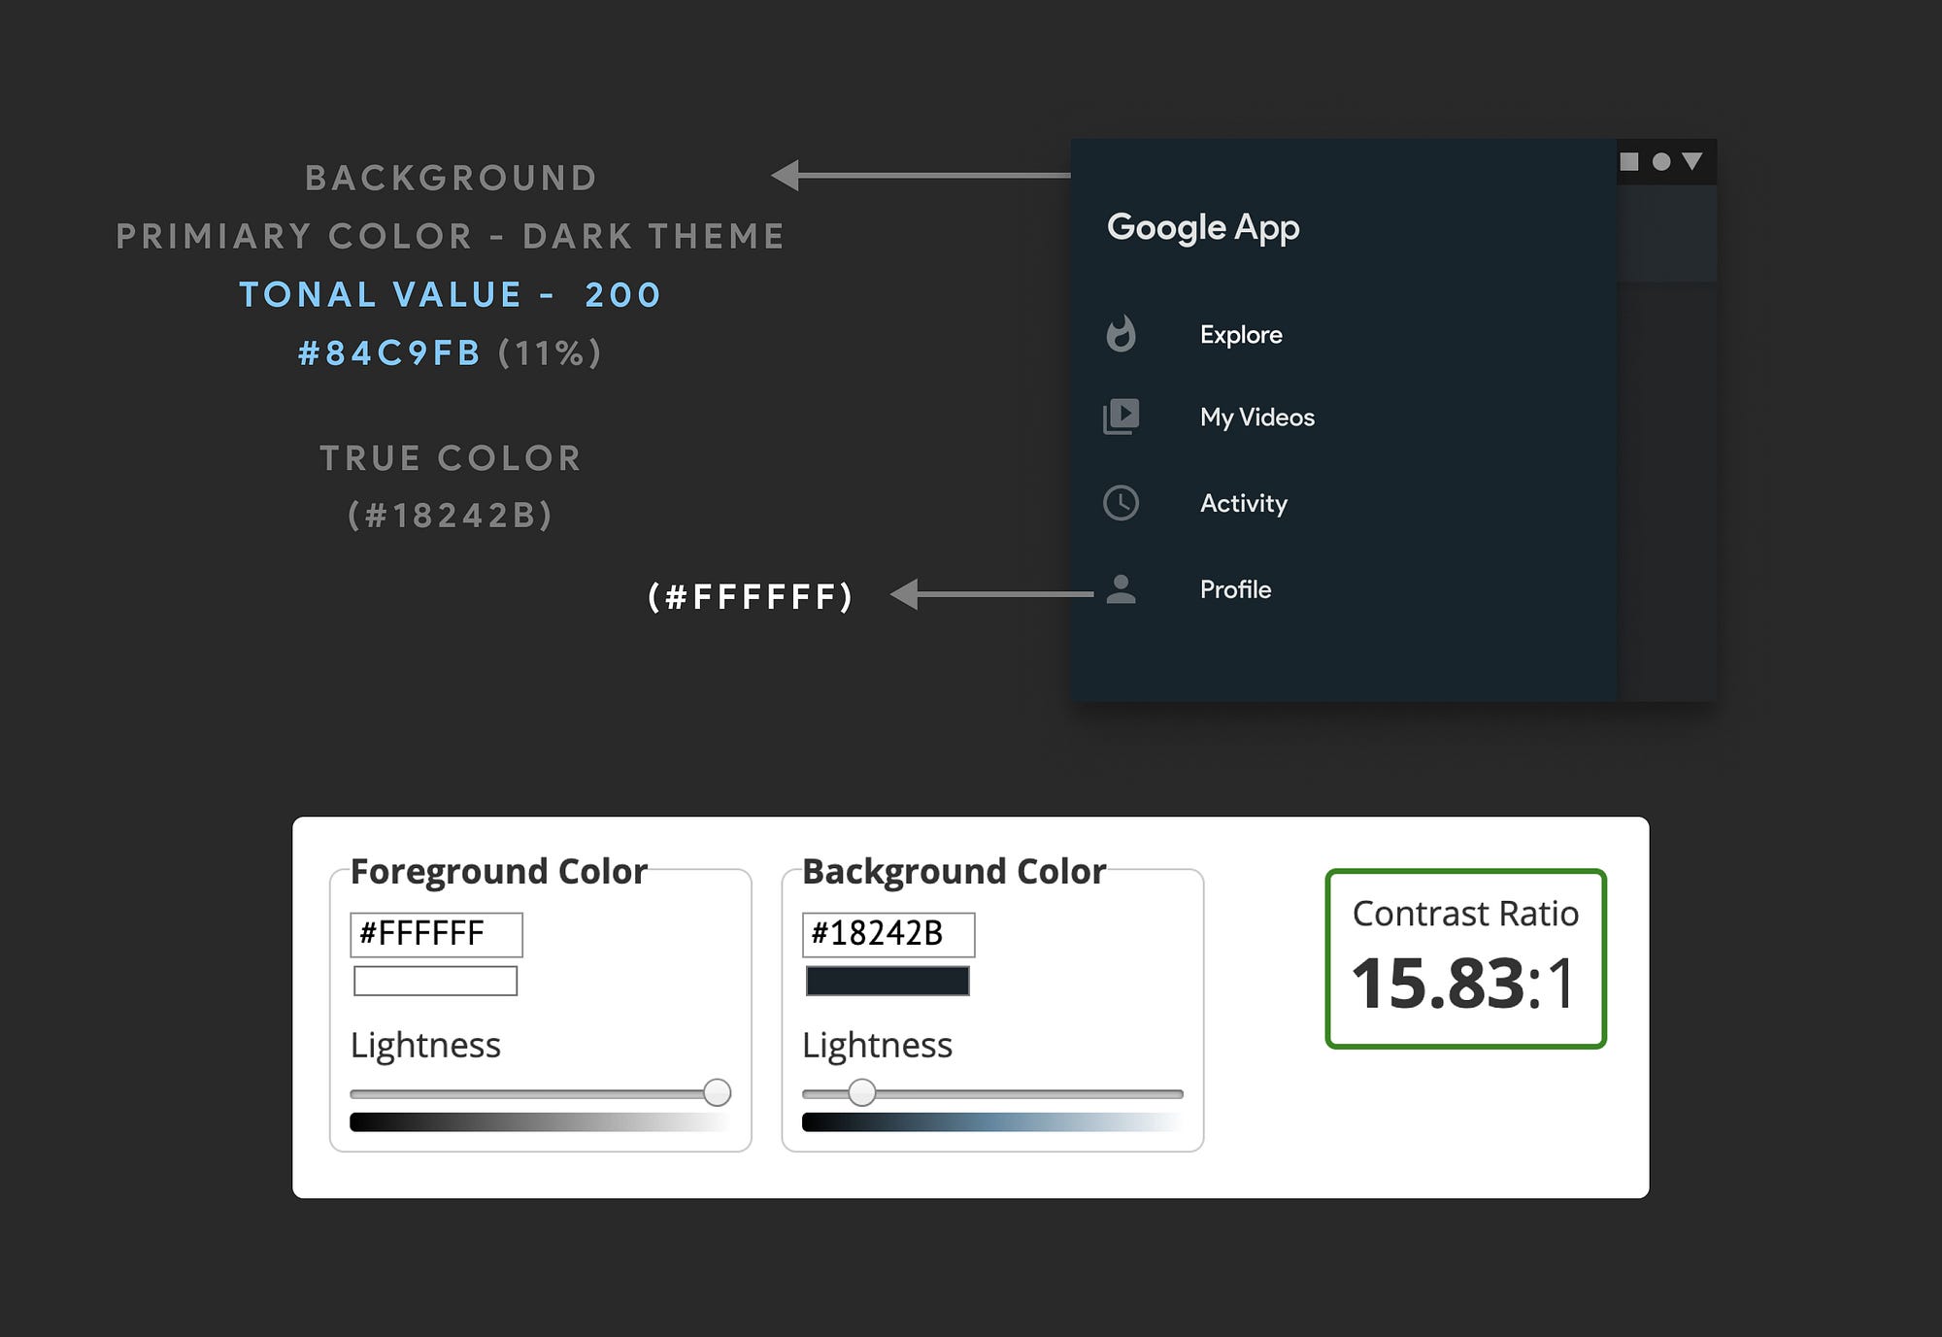
Task: Edit the background #18242B hex field
Action: (887, 934)
